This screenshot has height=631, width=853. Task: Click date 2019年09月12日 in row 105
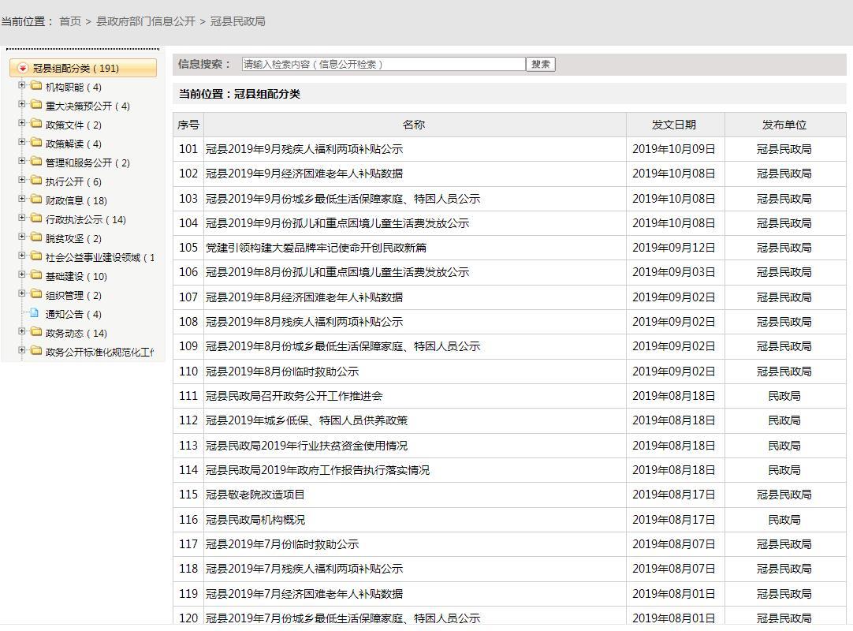point(674,248)
